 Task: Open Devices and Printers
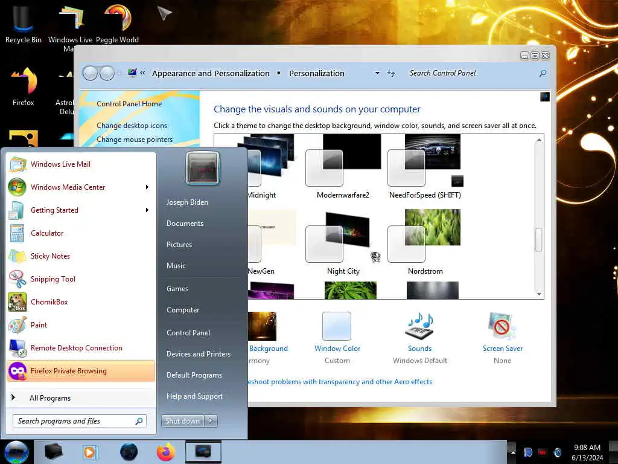(x=198, y=354)
